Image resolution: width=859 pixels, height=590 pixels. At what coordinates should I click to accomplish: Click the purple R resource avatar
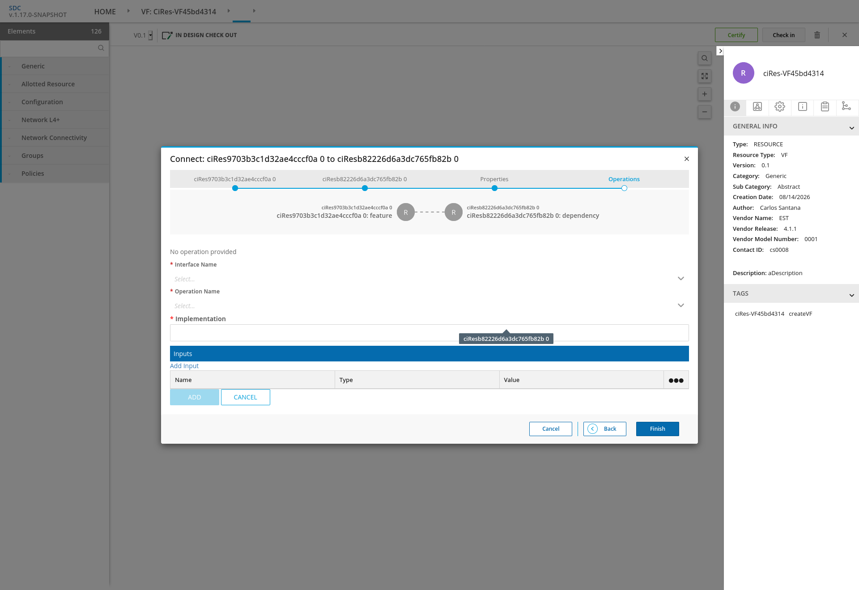coord(744,73)
